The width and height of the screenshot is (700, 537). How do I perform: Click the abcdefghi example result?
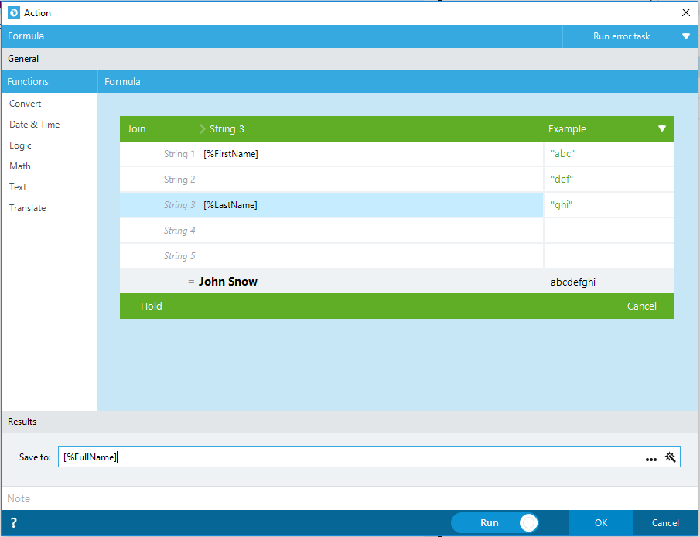click(573, 282)
